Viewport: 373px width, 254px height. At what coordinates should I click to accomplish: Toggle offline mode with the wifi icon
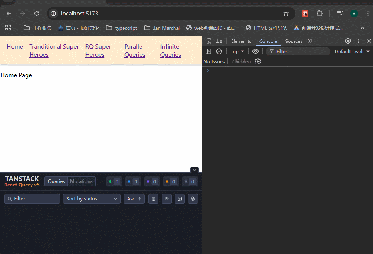pyautogui.click(x=167, y=199)
